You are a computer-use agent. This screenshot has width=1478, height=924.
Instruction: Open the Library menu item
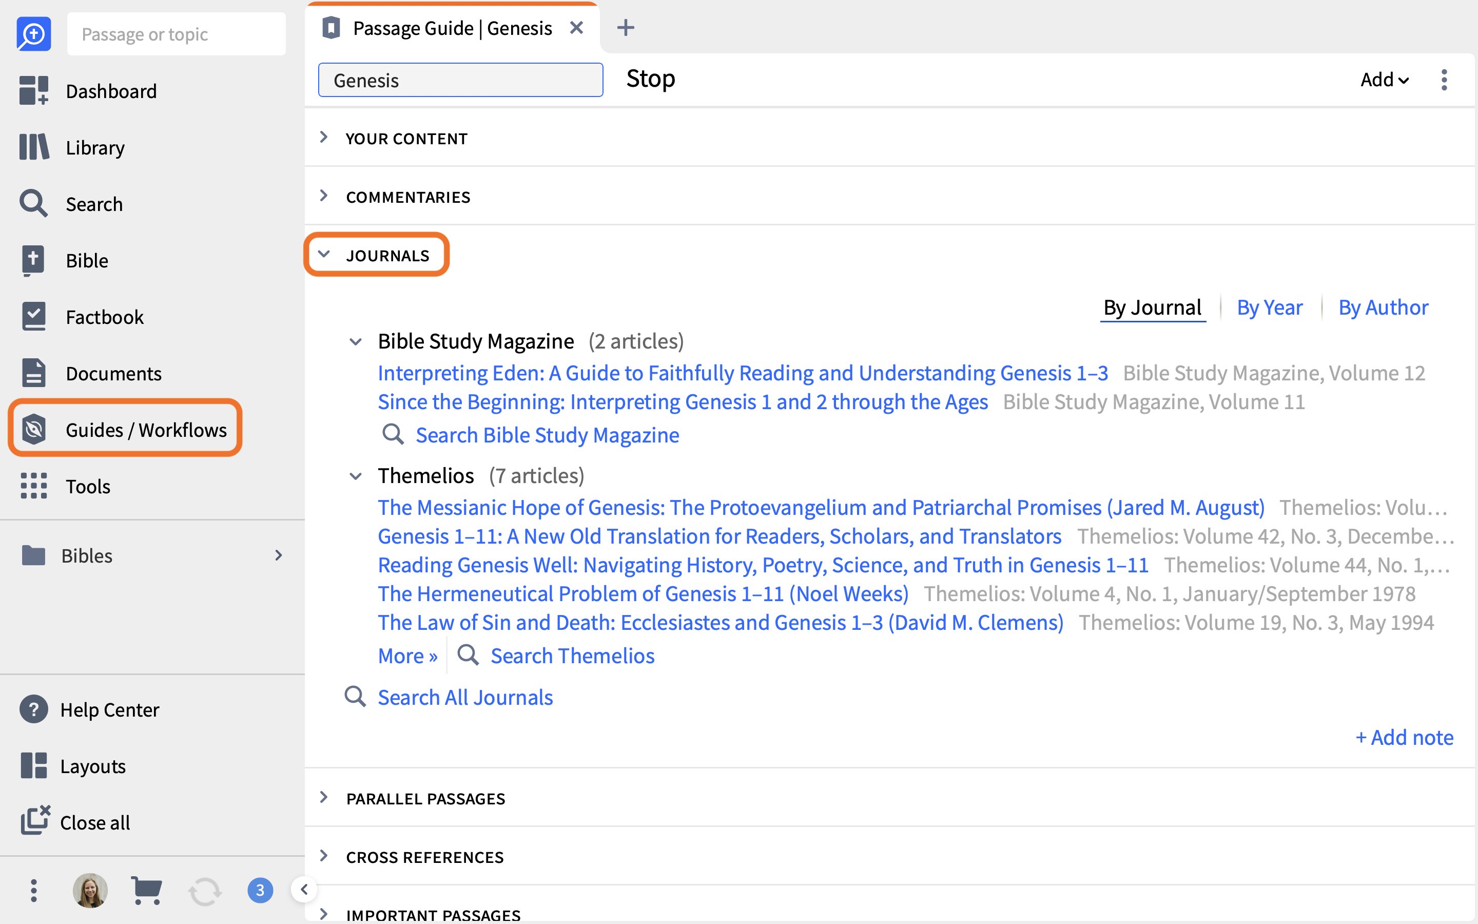[95, 147]
